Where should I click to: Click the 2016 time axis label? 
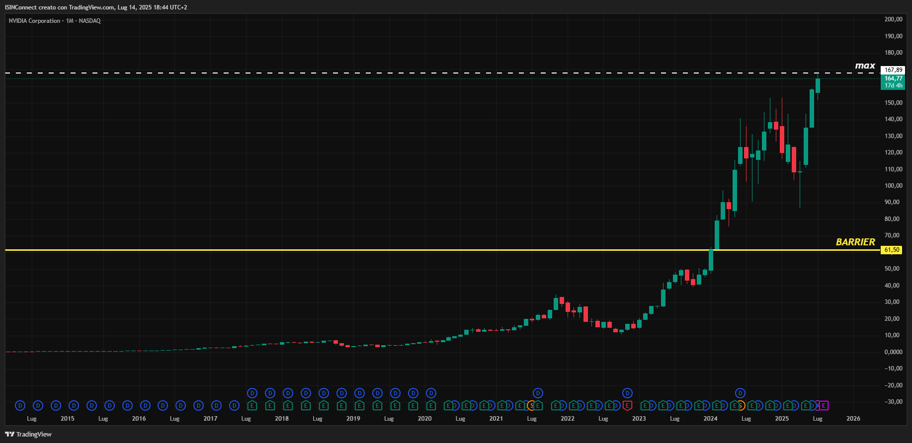(x=139, y=419)
